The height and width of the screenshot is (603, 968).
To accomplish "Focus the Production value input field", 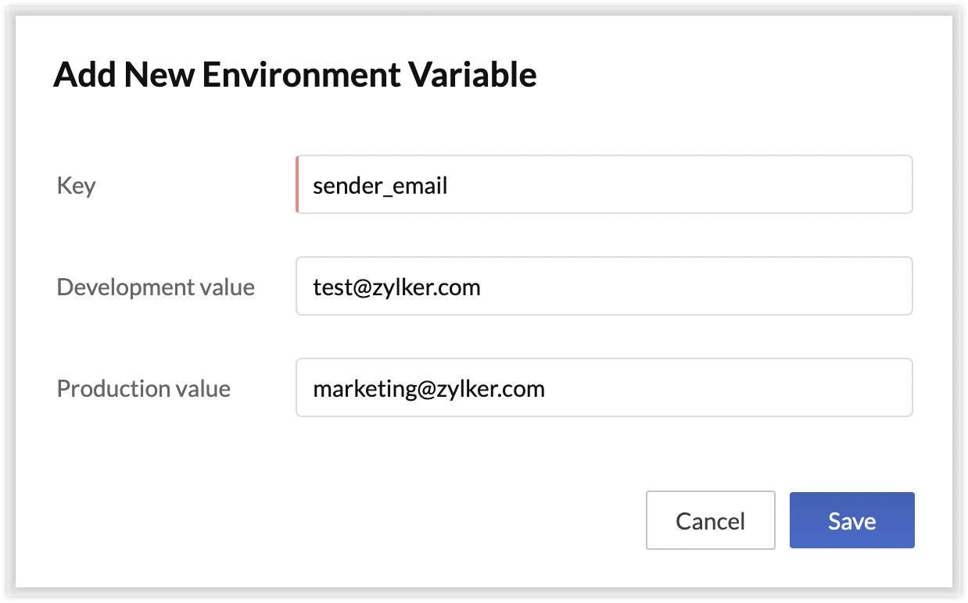I will [604, 387].
